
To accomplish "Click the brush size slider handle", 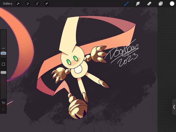I will click(x=3, y=53).
